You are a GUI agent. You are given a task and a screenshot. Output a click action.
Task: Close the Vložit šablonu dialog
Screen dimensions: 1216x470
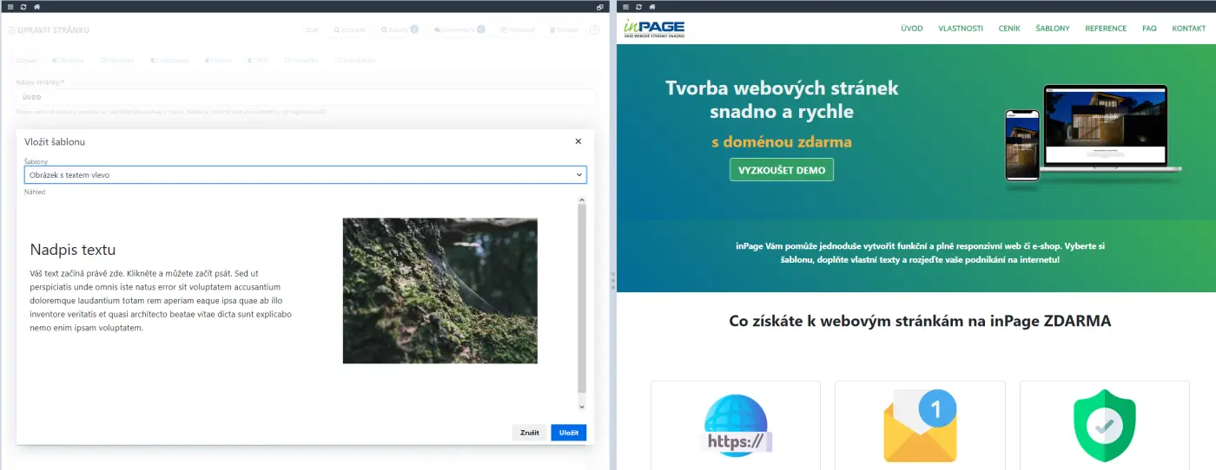(x=578, y=141)
